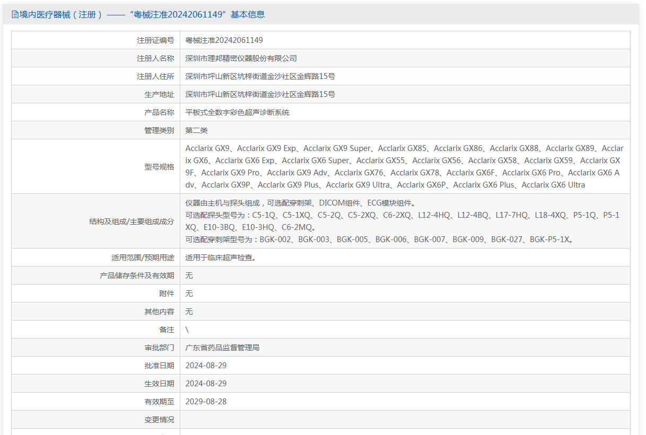646x435 pixels.
Task: Click date 2024-08-29 in 生效日期 row
Action: pyautogui.click(x=206, y=384)
